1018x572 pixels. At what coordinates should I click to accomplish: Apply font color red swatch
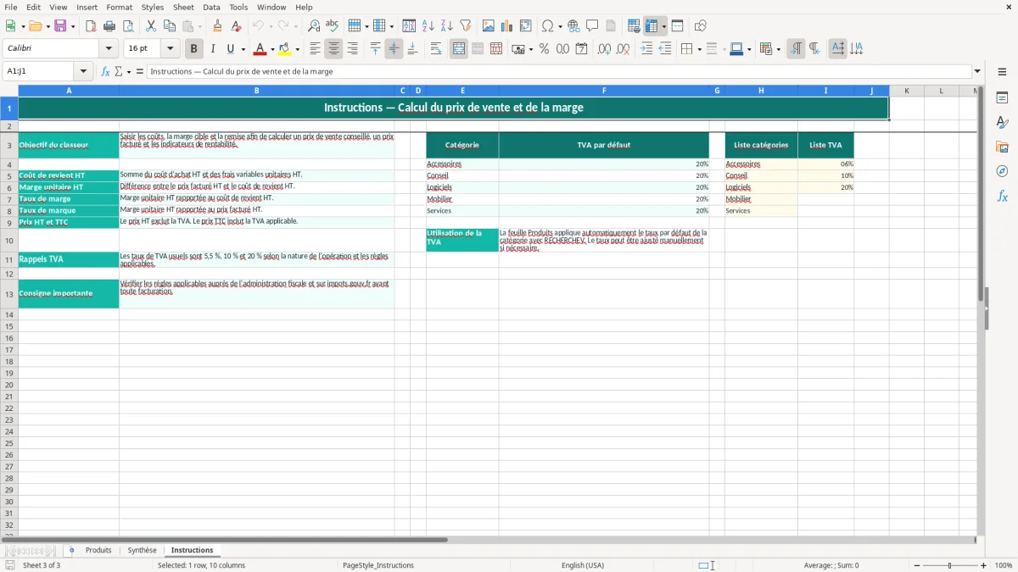click(x=260, y=49)
